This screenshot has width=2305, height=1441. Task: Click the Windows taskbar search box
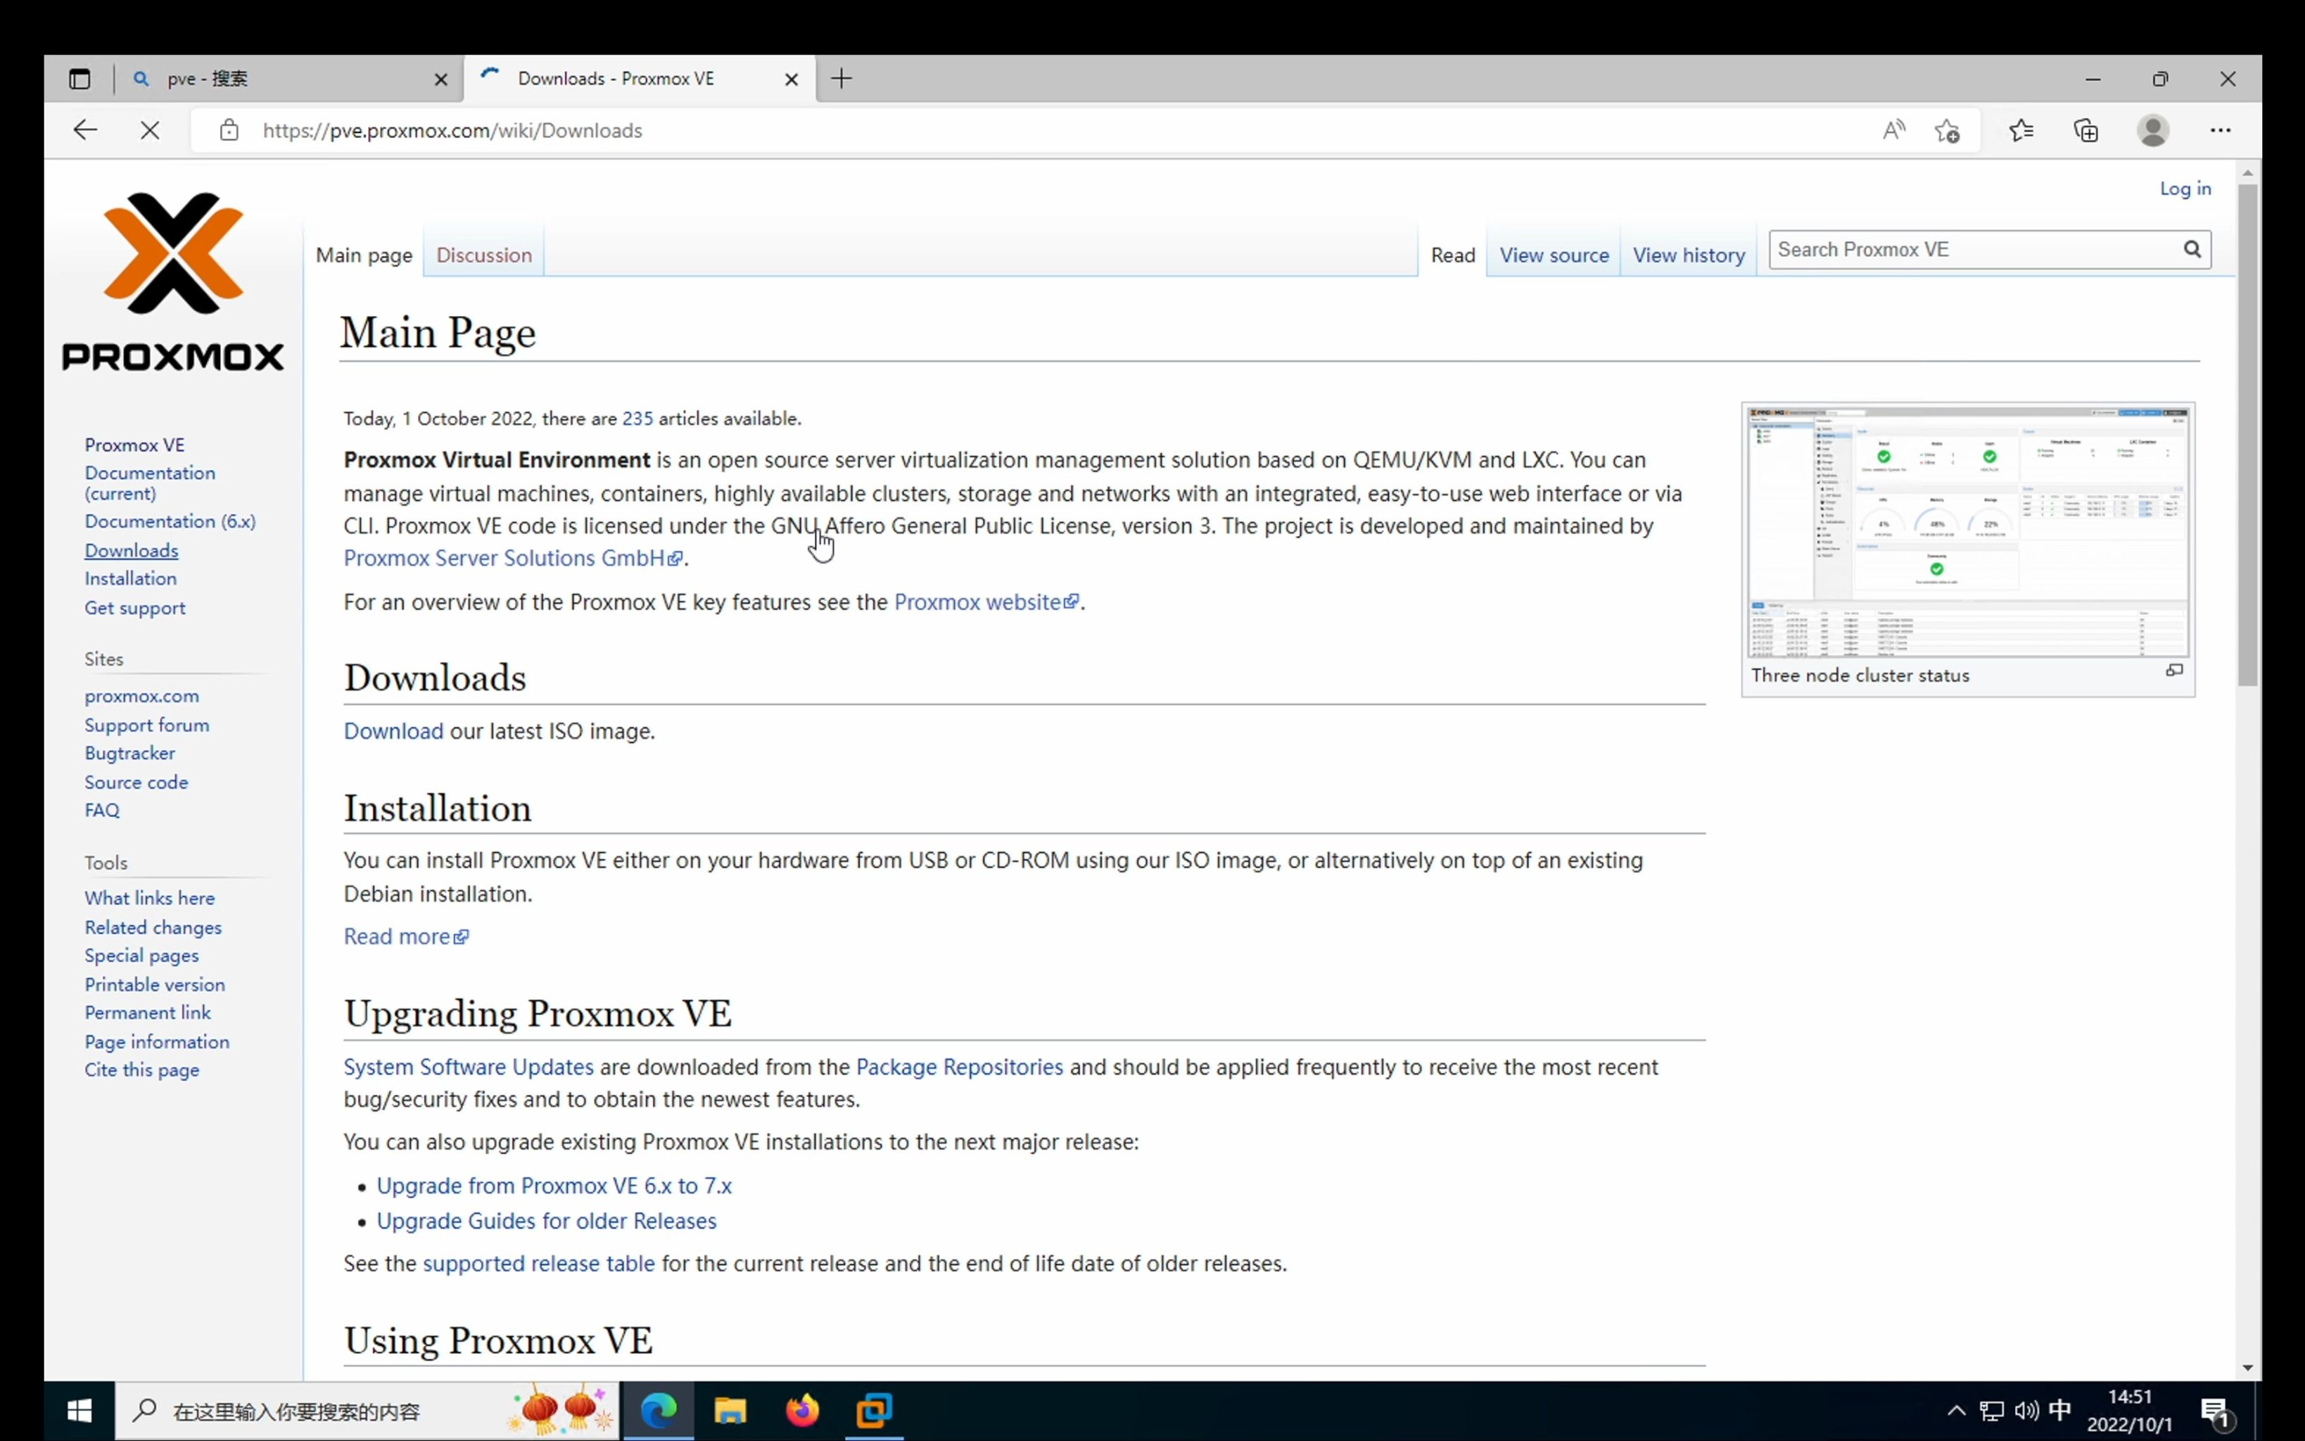[x=367, y=1411]
